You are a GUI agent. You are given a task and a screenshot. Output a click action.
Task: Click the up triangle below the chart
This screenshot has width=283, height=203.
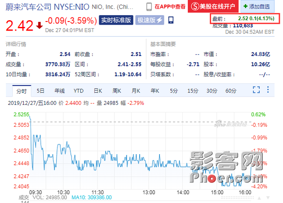tap(259, 198)
